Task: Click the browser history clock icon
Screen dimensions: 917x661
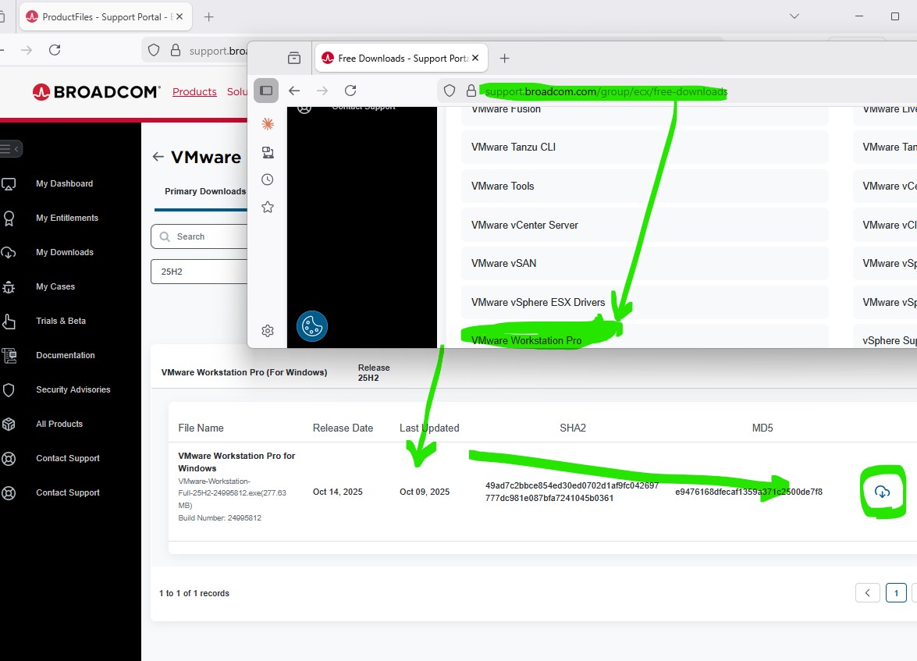Action: 268,179
